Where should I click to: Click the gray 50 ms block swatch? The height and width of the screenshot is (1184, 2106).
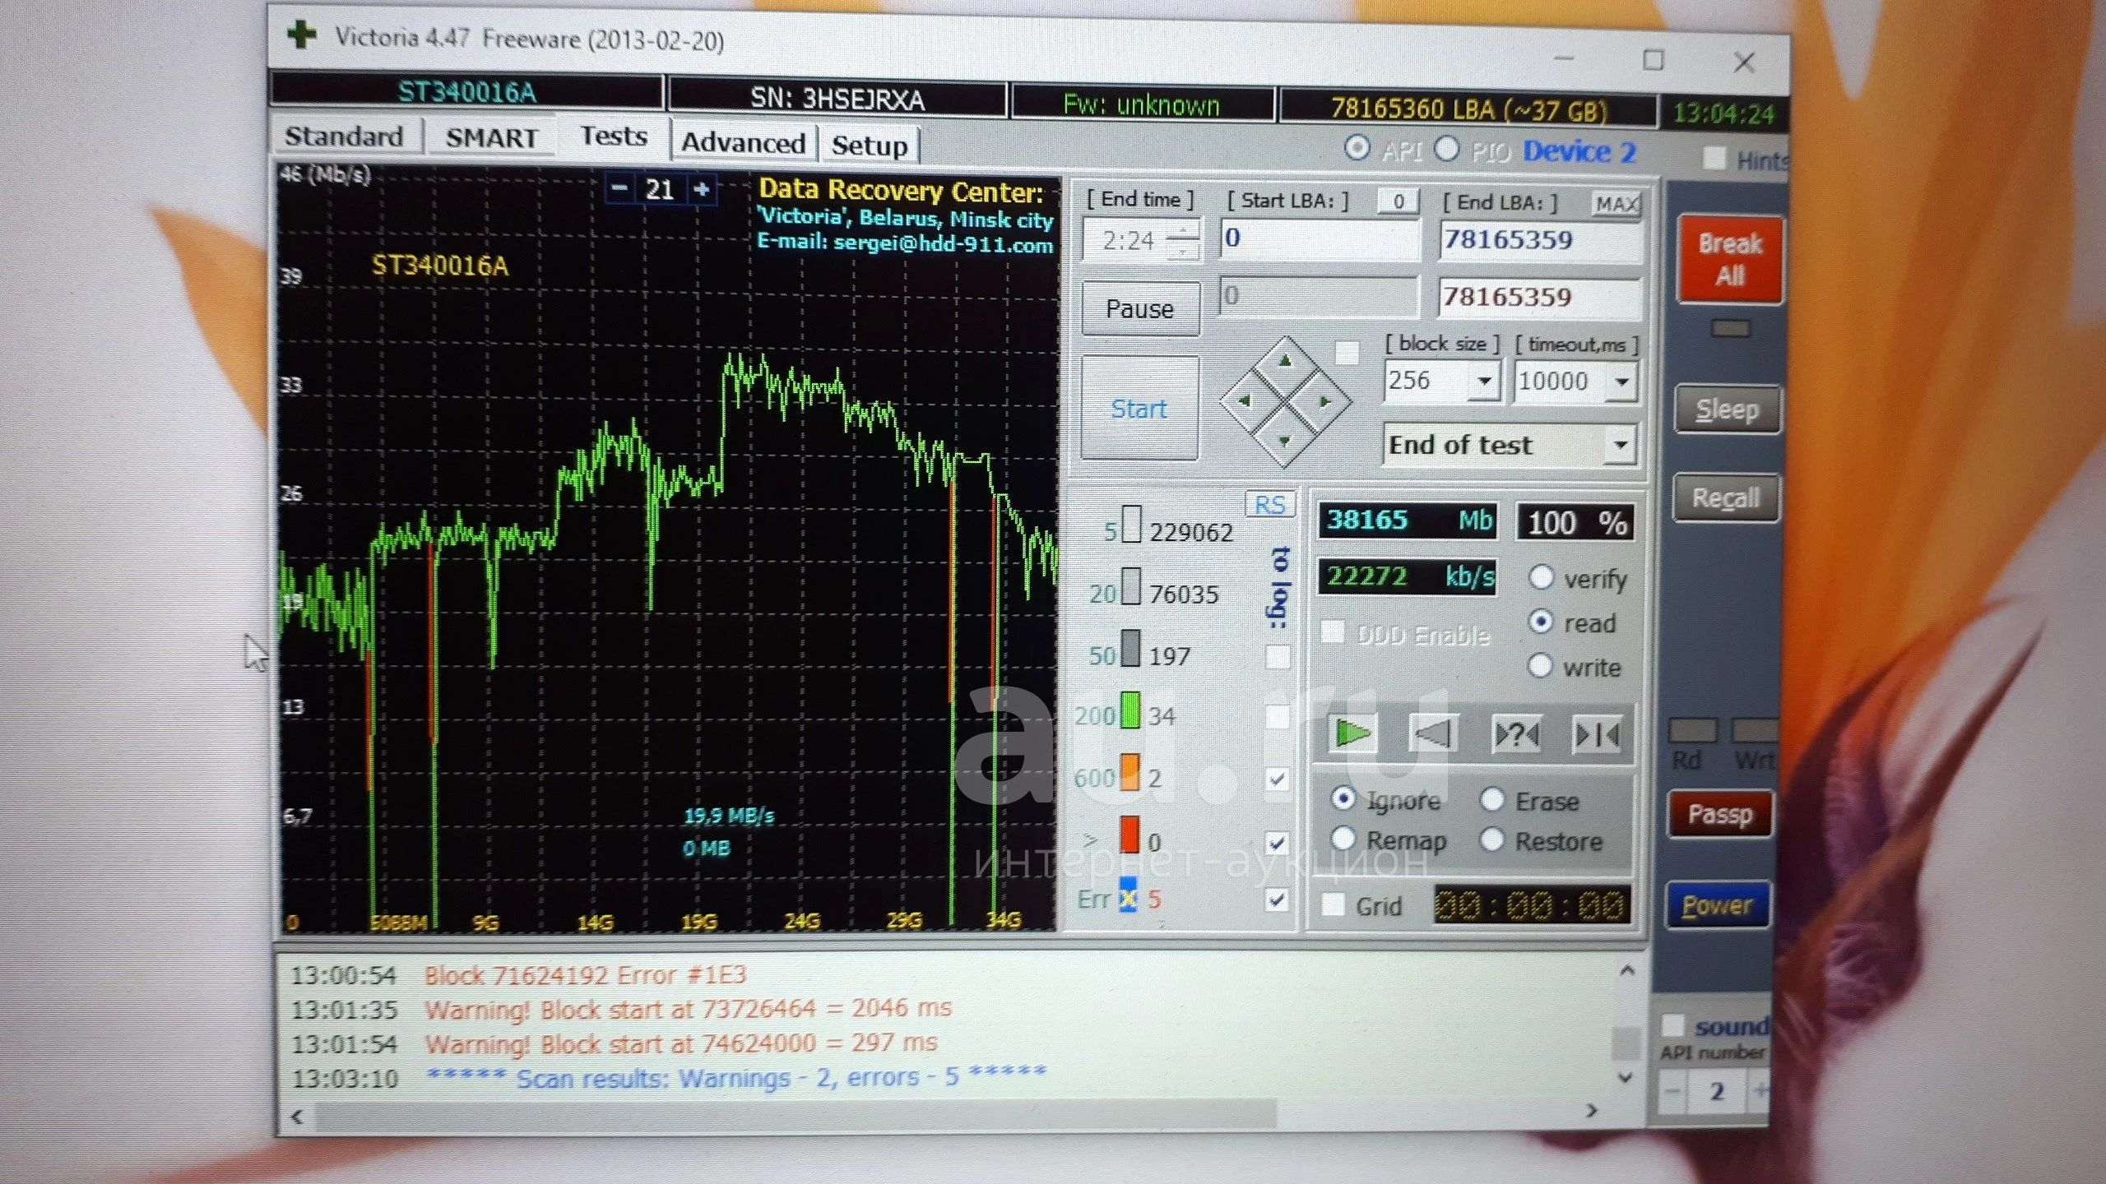click(1131, 649)
